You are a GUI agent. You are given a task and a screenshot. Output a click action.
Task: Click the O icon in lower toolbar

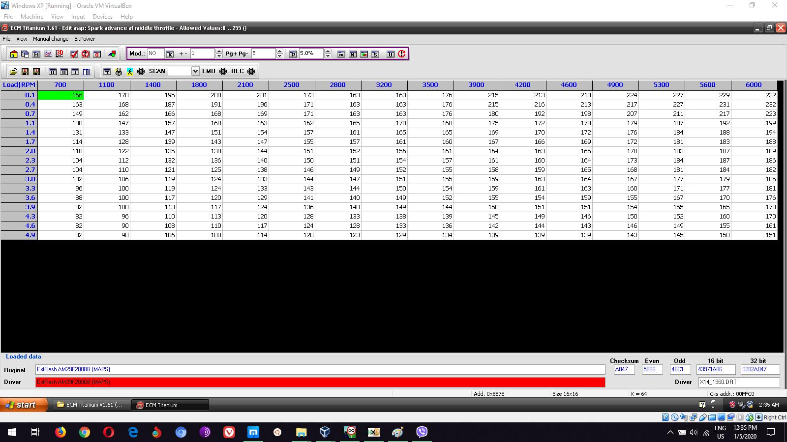point(64,72)
